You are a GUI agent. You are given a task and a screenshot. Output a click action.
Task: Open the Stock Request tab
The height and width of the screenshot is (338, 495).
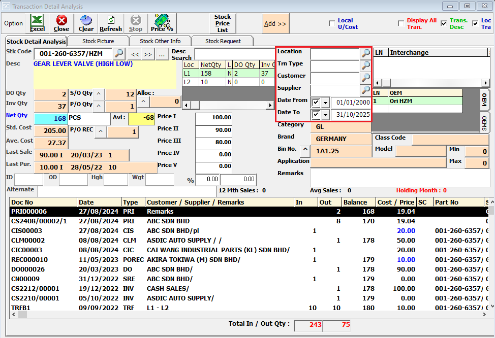(223, 41)
